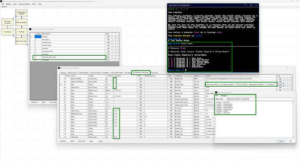The width and height of the screenshot is (300, 162).
Task: Click the "1,2,3,4,5,6,7" operands cell in rule 63
Action: [125, 91]
